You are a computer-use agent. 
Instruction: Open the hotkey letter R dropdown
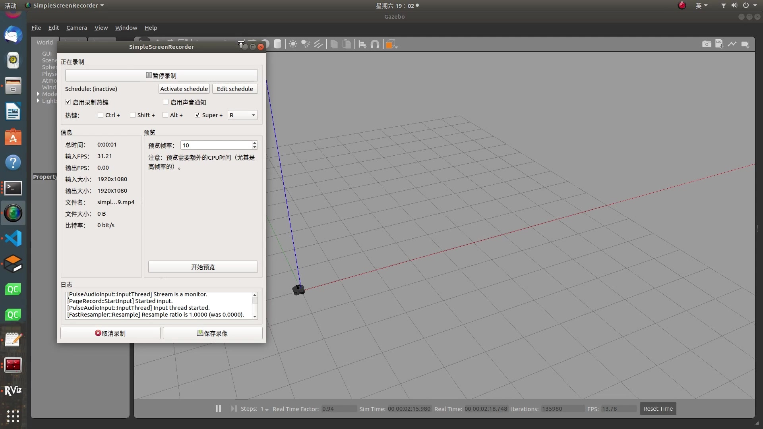[x=242, y=115]
